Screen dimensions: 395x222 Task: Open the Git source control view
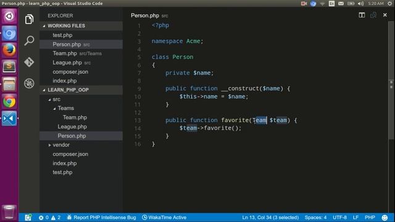tap(29, 62)
